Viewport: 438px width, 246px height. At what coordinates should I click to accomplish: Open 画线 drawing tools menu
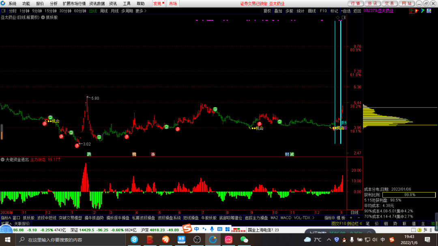(x=312, y=11)
